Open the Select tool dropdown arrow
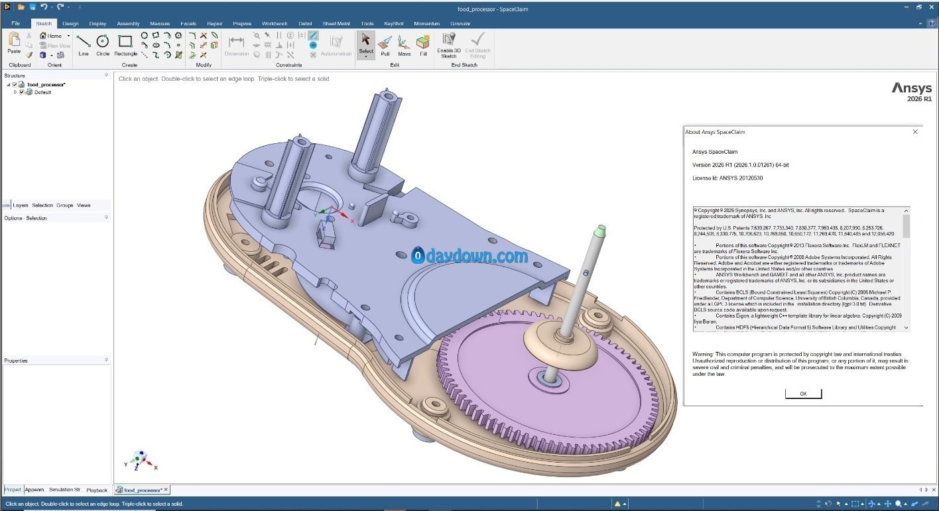This screenshot has width=939, height=511. 366,57
